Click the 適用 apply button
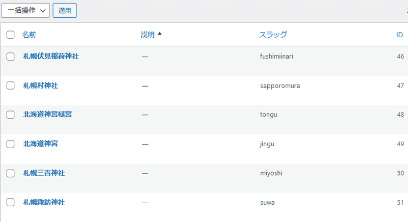408x222 pixels. tap(65, 11)
